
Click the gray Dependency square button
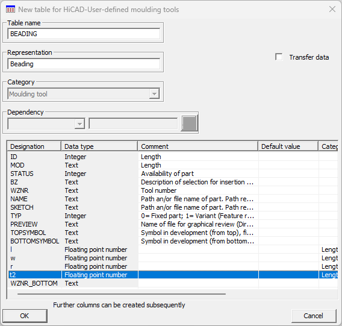189,124
